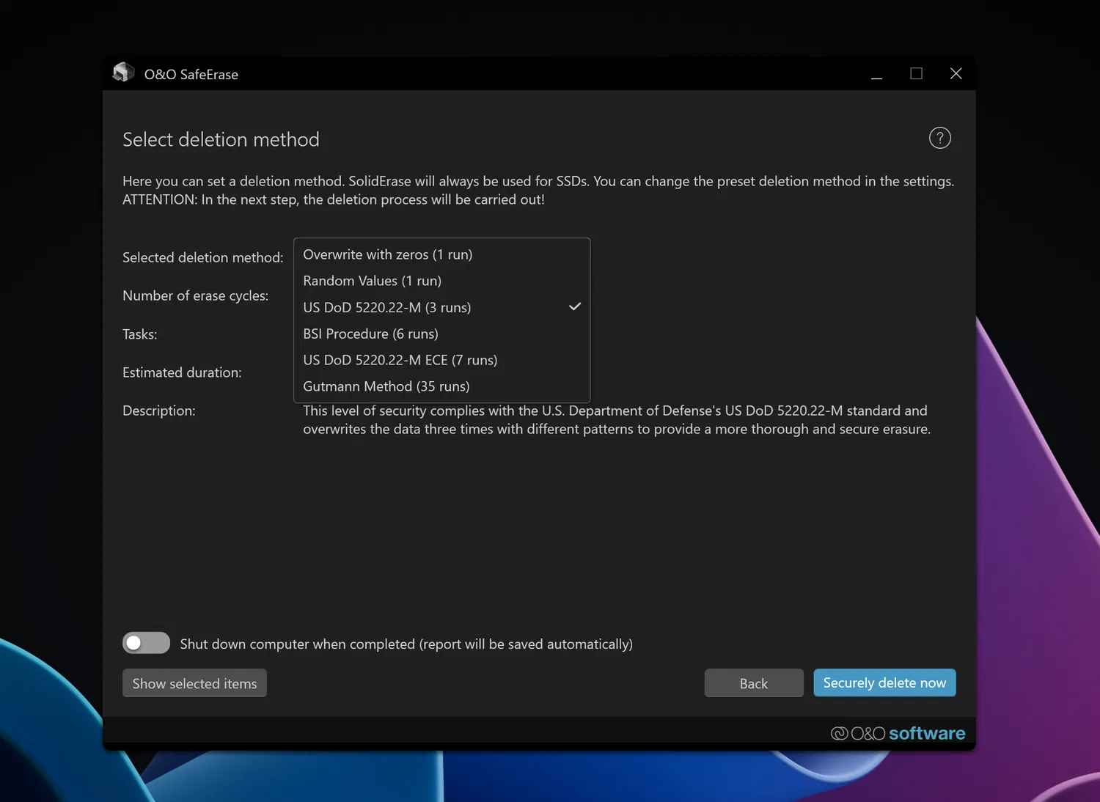Select US DoD 5220.22-M ECE (7 runs)
The width and height of the screenshot is (1100, 802).
coord(442,360)
